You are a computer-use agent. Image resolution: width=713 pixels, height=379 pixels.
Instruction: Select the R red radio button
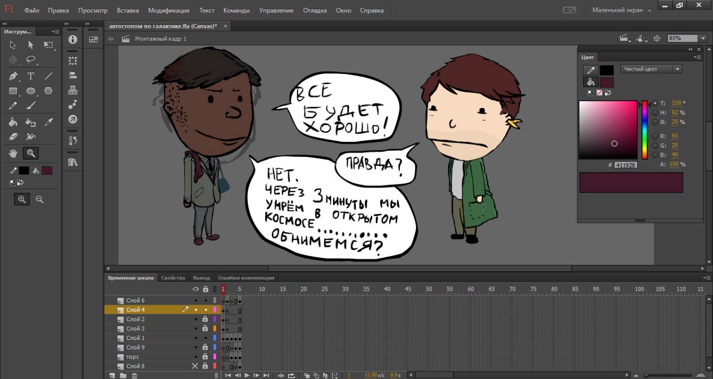(655, 136)
